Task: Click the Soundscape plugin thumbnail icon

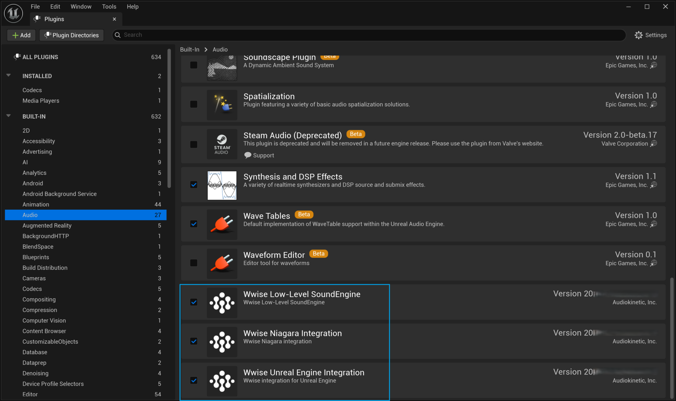Action: tap(221, 68)
